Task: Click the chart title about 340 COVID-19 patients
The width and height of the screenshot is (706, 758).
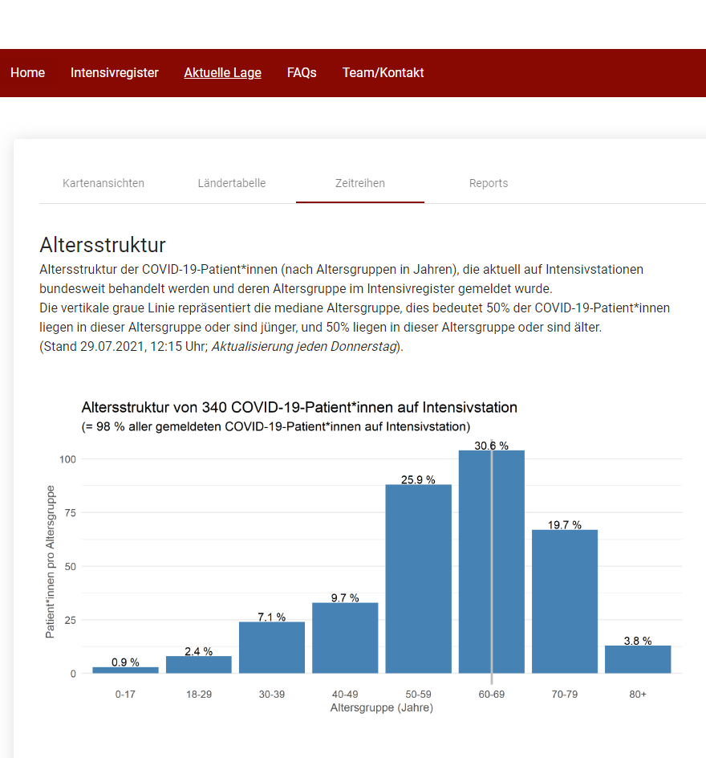Action: (x=299, y=407)
